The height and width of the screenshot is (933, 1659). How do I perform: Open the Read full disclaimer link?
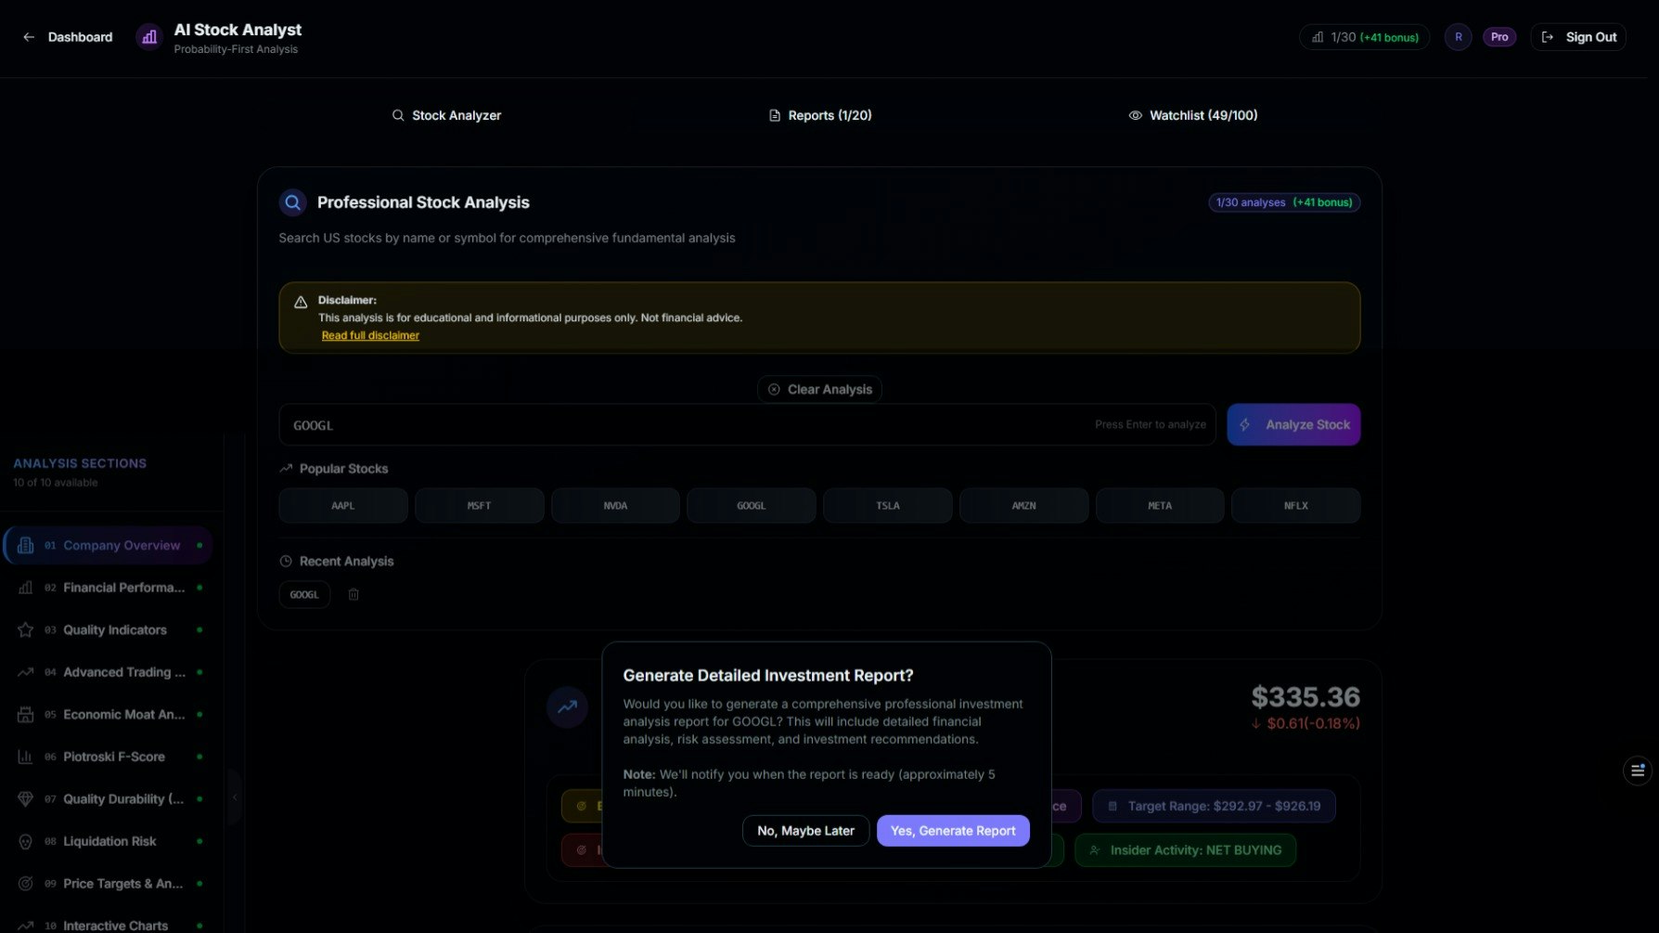[x=370, y=335]
